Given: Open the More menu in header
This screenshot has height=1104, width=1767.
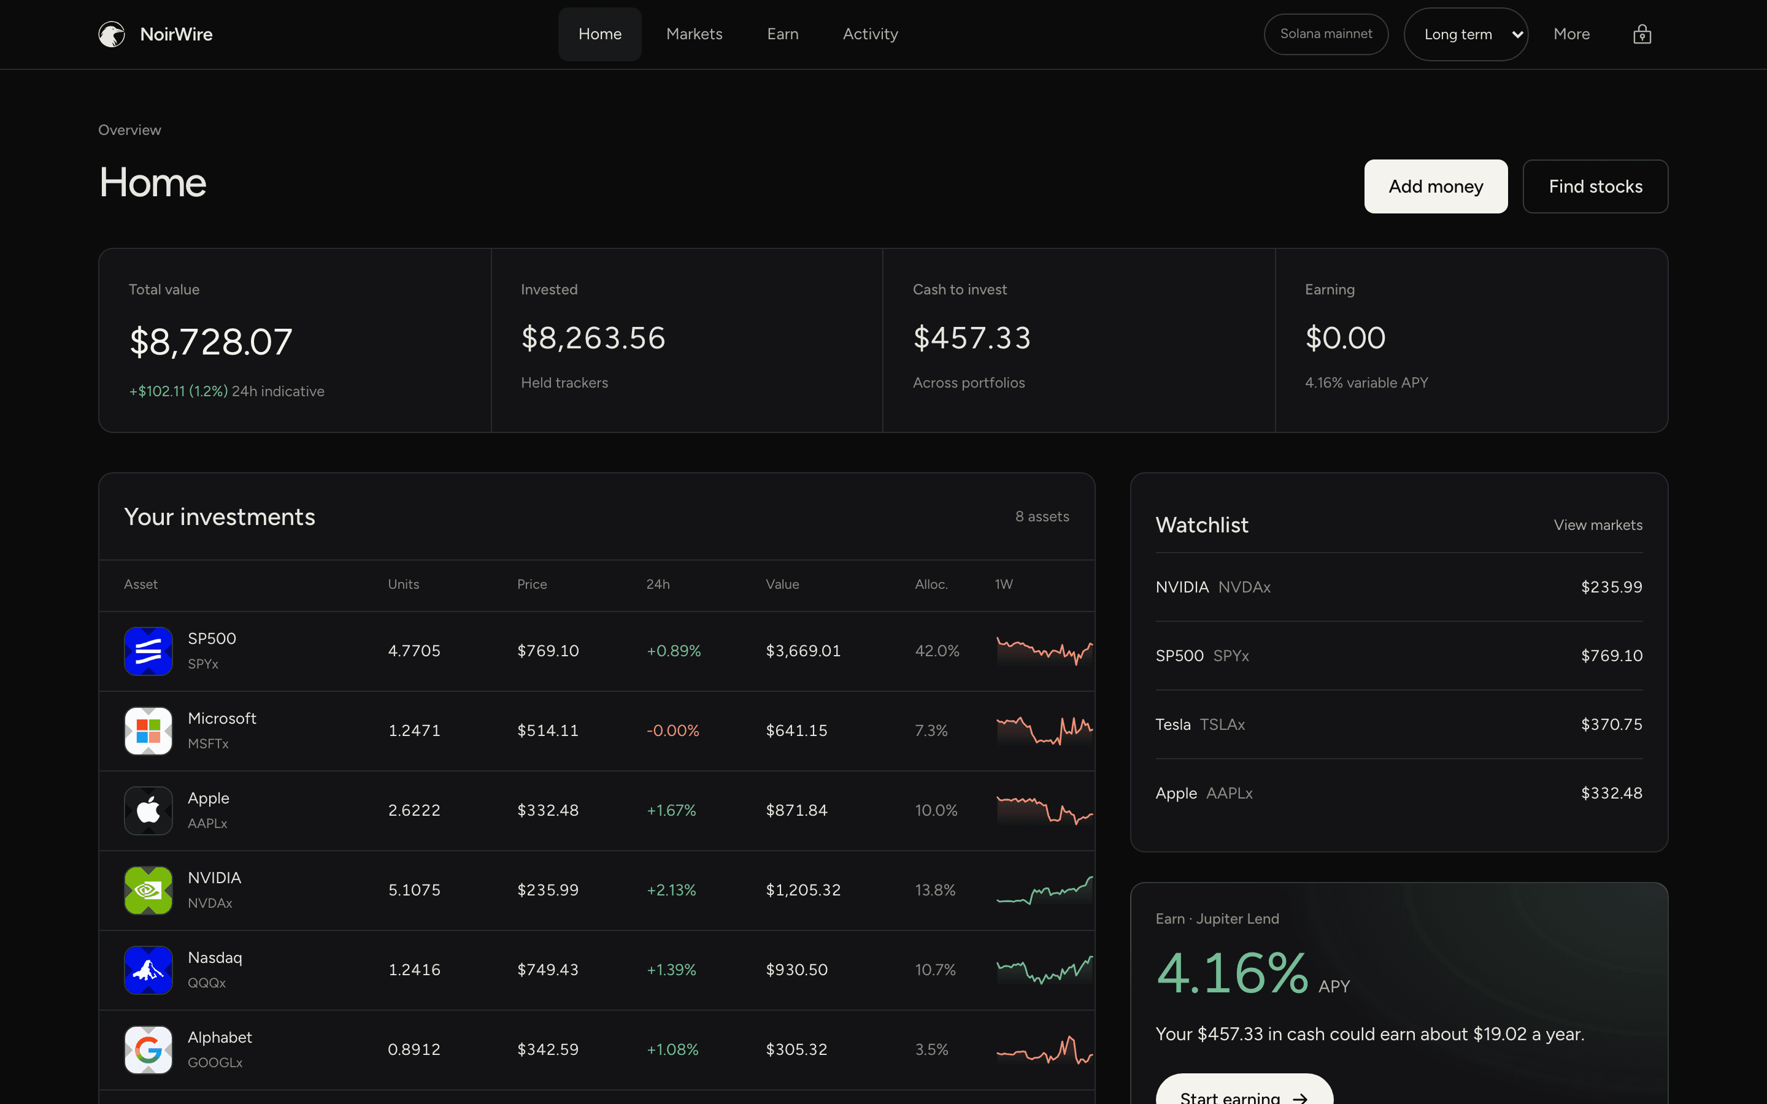Looking at the screenshot, I should [1571, 34].
